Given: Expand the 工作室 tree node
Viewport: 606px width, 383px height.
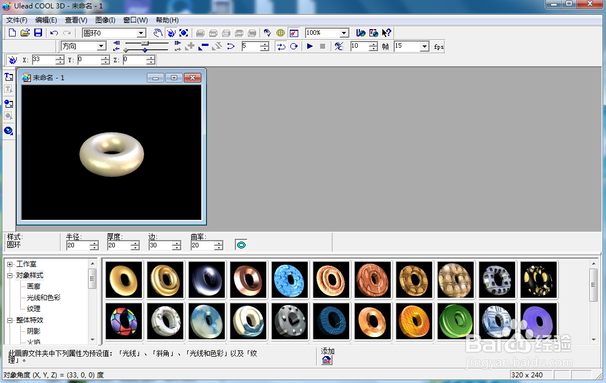Looking at the screenshot, I should 10,264.
